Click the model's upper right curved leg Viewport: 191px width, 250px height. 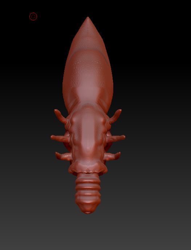click(x=115, y=116)
